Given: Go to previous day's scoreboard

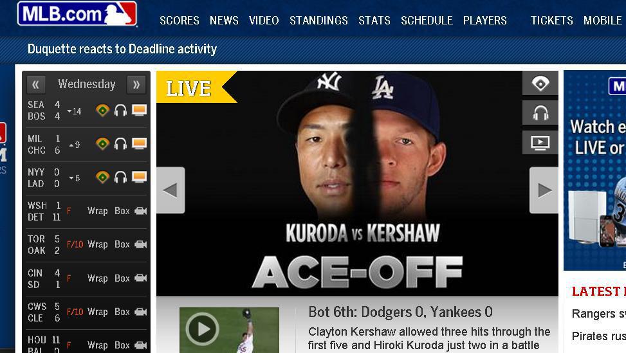Looking at the screenshot, I should (36, 84).
